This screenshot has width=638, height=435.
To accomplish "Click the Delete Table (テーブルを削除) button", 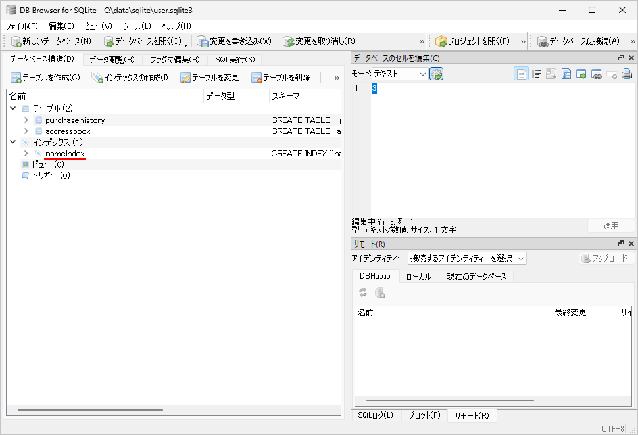I will click(x=281, y=78).
